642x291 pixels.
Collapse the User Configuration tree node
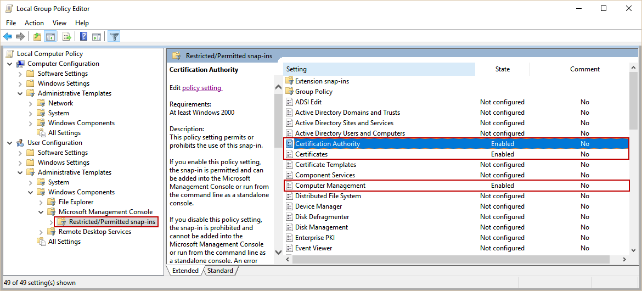pyautogui.click(x=10, y=143)
